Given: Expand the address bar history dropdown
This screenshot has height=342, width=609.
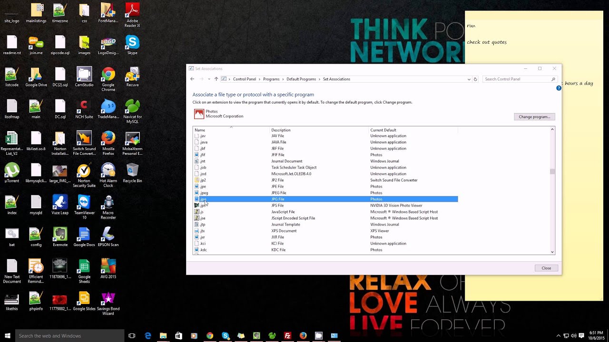Looking at the screenshot, I should [x=469, y=79].
